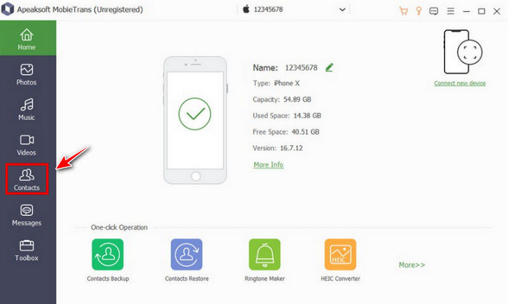Viewport: 508px width, 304px height.
Task: Open the Contacts section
Action: [x=27, y=179]
